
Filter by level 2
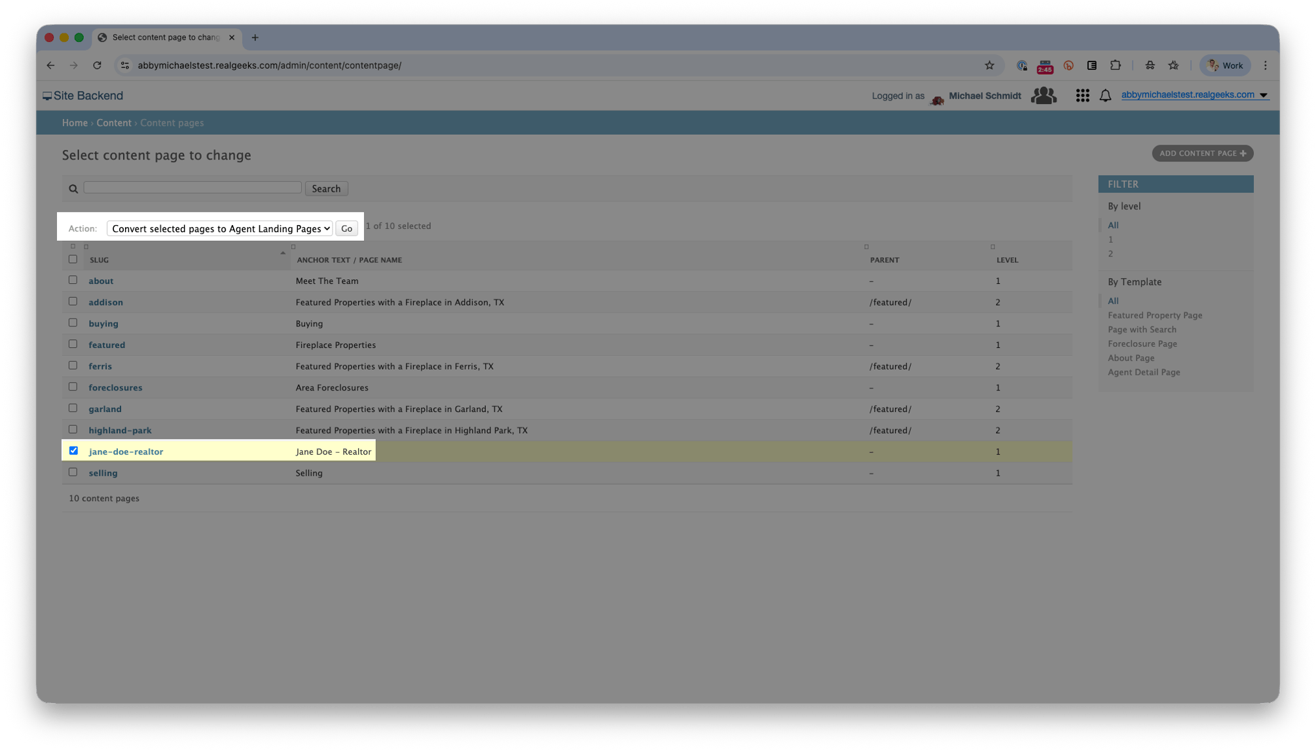[1110, 254]
